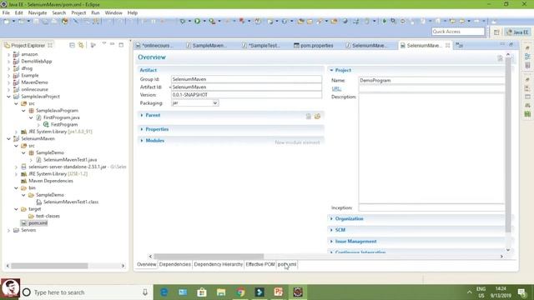This screenshot has height=300, width=534.
Task: Expand the Organization section
Action: pyautogui.click(x=331, y=218)
